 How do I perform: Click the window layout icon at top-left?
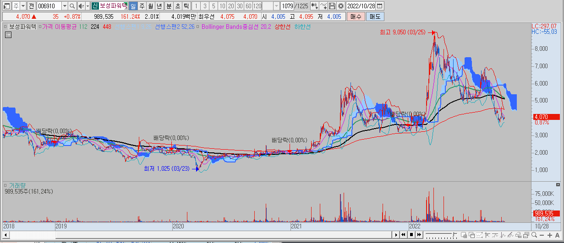click(6, 6)
